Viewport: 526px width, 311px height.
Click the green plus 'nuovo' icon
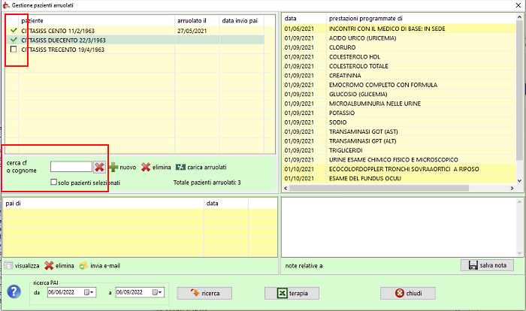tap(114, 168)
